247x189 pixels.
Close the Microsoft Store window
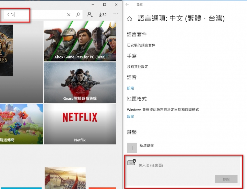116,4
